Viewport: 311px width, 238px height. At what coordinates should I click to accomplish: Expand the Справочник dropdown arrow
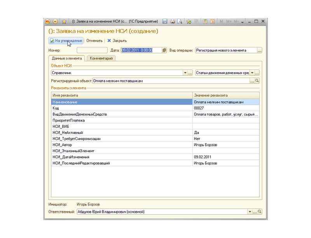185,73
